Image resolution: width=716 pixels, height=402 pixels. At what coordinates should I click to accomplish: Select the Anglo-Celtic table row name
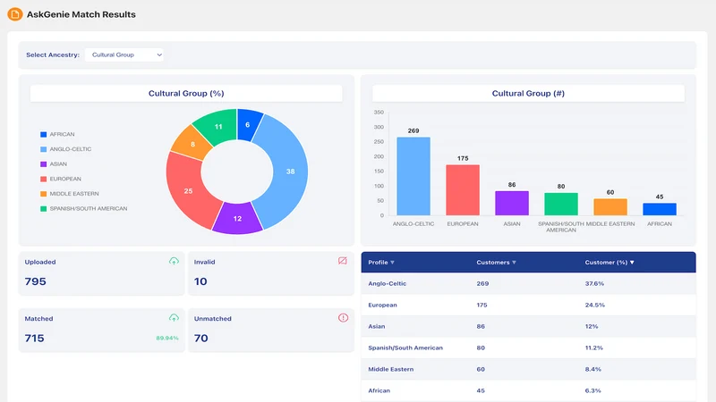pos(388,283)
